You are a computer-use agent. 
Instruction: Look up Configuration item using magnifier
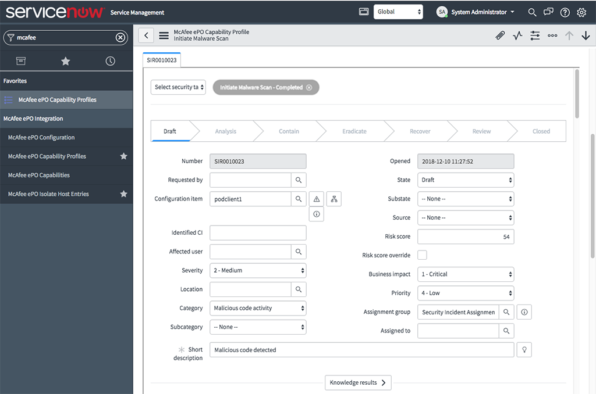point(299,199)
